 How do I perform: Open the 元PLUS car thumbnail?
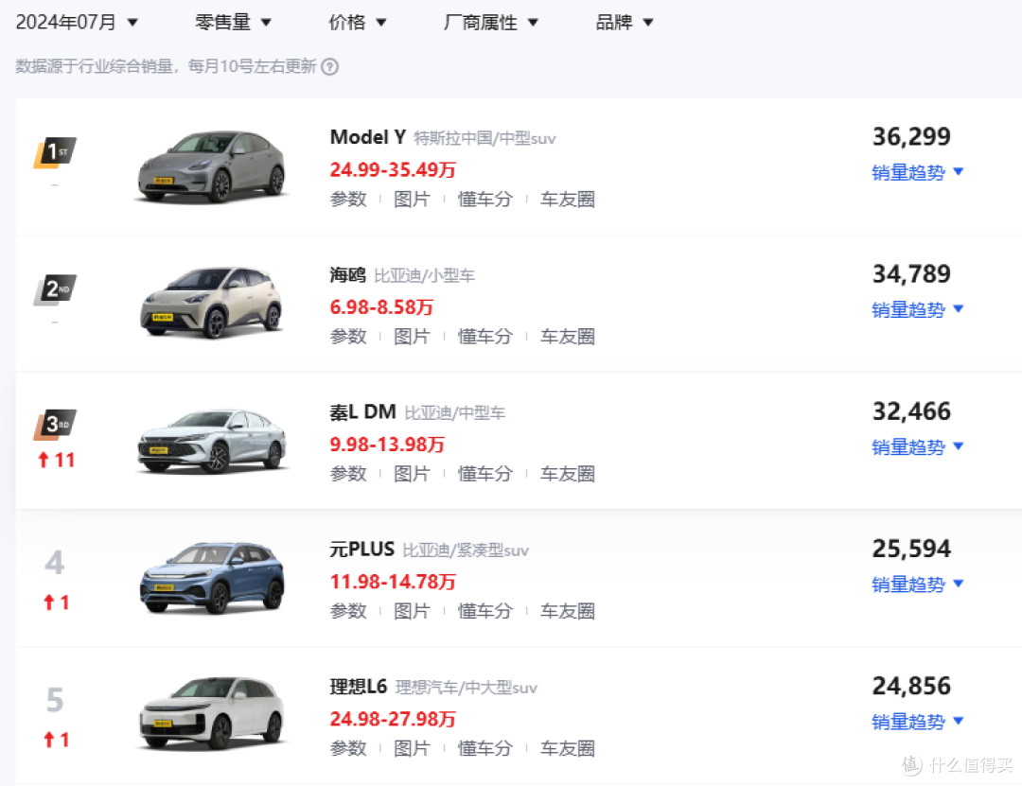pyautogui.click(x=212, y=578)
